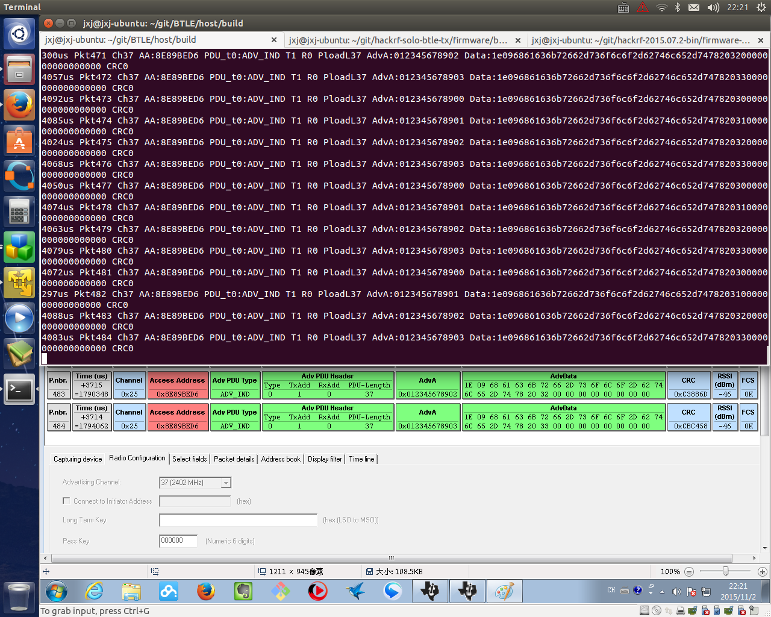This screenshot has height=617, width=771.
Task: Click the zoom in plus button
Action: (762, 571)
